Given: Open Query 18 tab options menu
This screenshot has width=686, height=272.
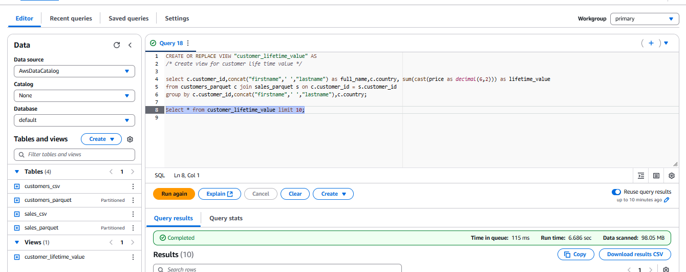Looking at the screenshot, I should (x=188, y=43).
